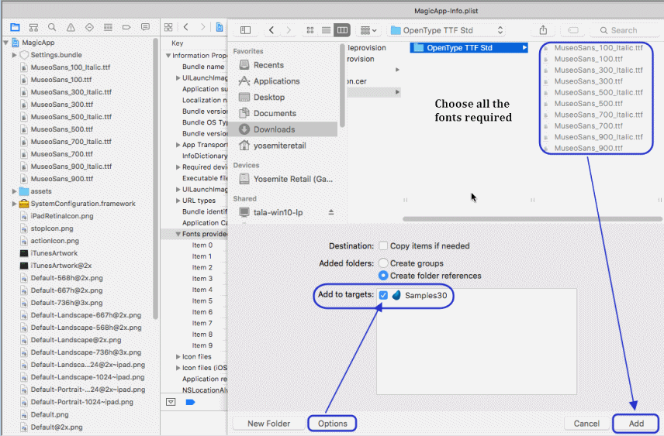Image resolution: width=664 pixels, height=436 pixels.
Task: Switch file dialog to column view
Action: tap(342, 30)
